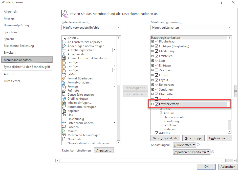Uncheck the Entwicklertools checkbox
238x170 pixels.
coord(157,104)
